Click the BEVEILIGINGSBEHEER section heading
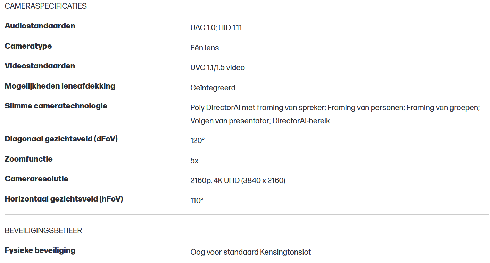Image resolution: width=490 pixels, height=263 pixels. tap(43, 231)
